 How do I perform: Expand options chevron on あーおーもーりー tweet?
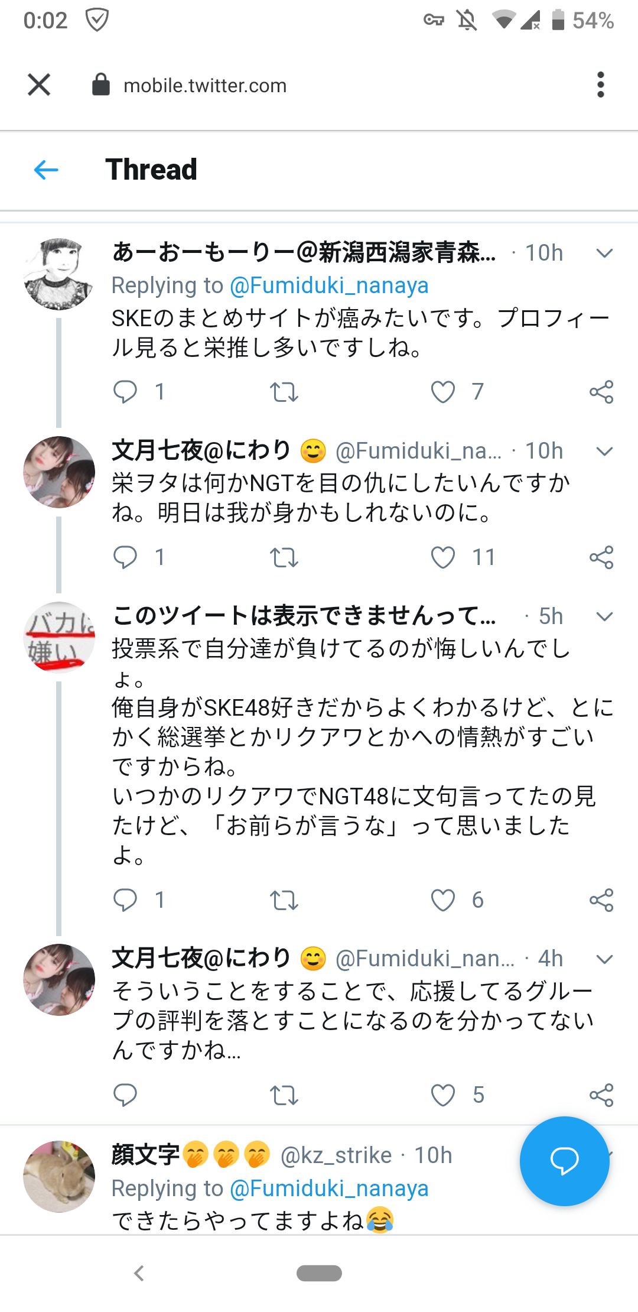[x=604, y=254]
